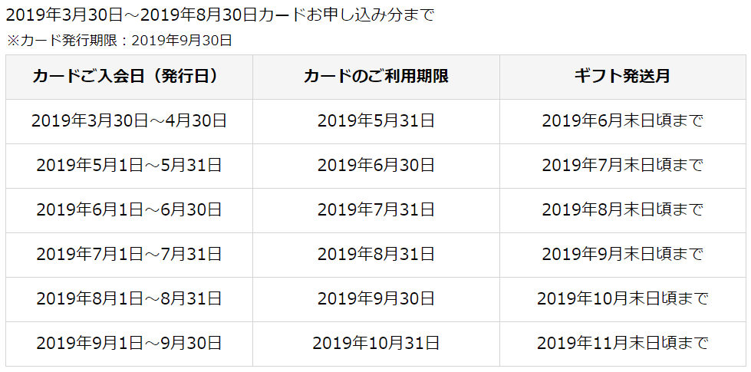Screen dimensions: 751x372
Task: Click the 2019年7月31日 usage deadline cell
Action: [376, 209]
